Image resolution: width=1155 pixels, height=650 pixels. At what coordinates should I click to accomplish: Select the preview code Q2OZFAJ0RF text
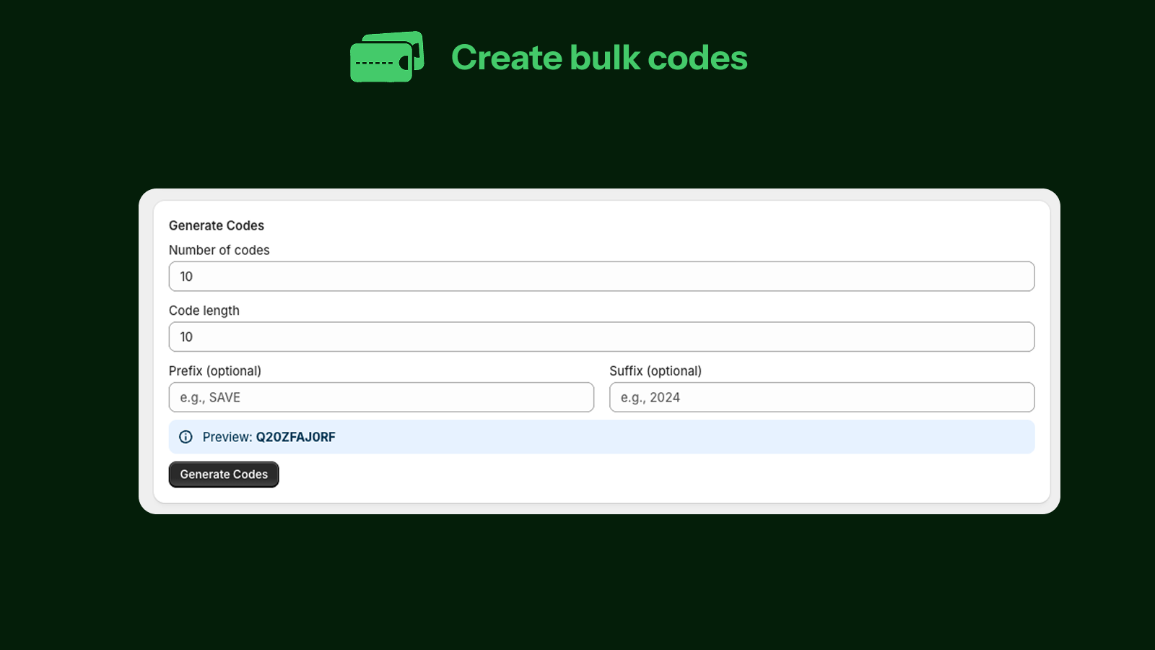coord(297,436)
